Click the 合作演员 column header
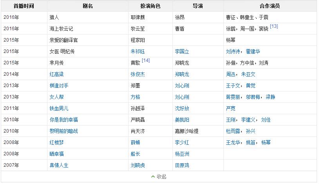 [x=270, y=6]
